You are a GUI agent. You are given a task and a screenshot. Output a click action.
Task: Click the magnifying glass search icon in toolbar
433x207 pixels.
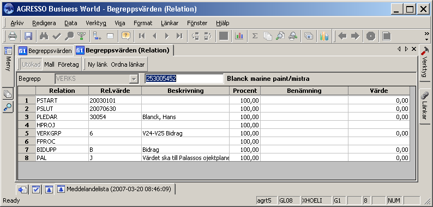click(69, 36)
